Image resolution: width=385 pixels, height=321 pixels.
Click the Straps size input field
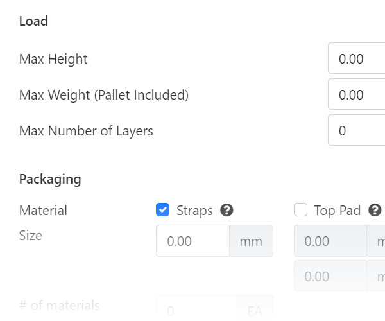193,241
